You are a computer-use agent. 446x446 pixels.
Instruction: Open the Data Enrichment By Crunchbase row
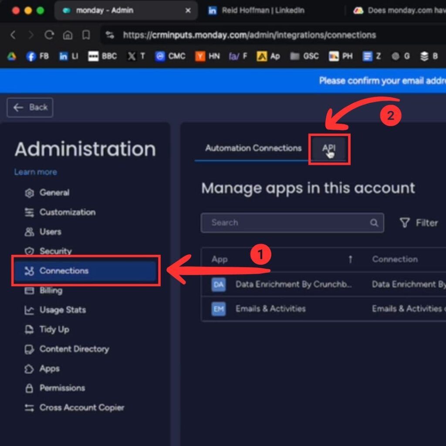pos(324,284)
